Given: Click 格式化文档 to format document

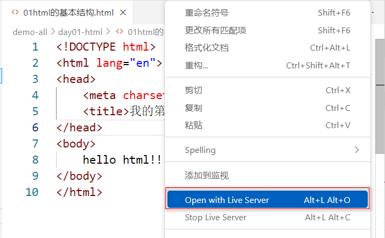Looking at the screenshot, I should click(x=206, y=48).
